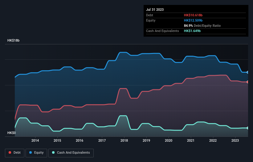The width and height of the screenshot is (253, 162).
Task: Click the red dot in Debt legend
Action: pos(10,152)
